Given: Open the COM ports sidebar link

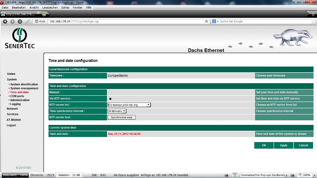Looking at the screenshot, I should coord(17,96).
